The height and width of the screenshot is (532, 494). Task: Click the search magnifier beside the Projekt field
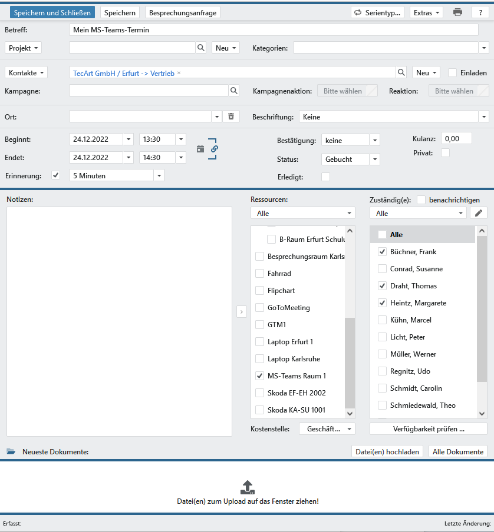pyautogui.click(x=201, y=48)
